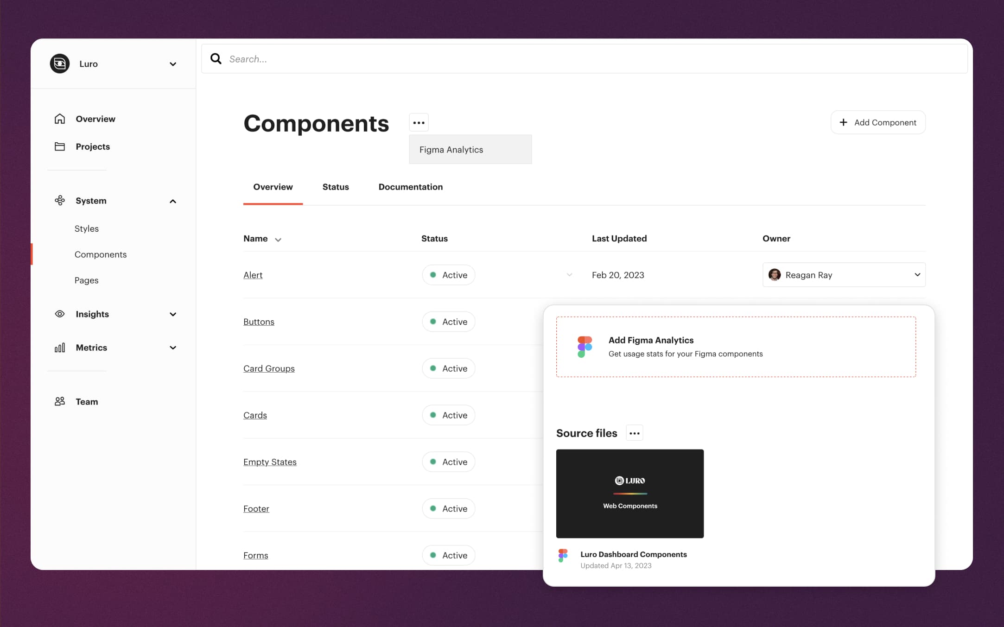Image resolution: width=1004 pixels, height=627 pixels.
Task: Open Styles under System
Action: click(87, 228)
